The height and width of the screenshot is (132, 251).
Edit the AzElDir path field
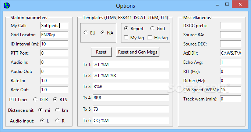pos(231,53)
